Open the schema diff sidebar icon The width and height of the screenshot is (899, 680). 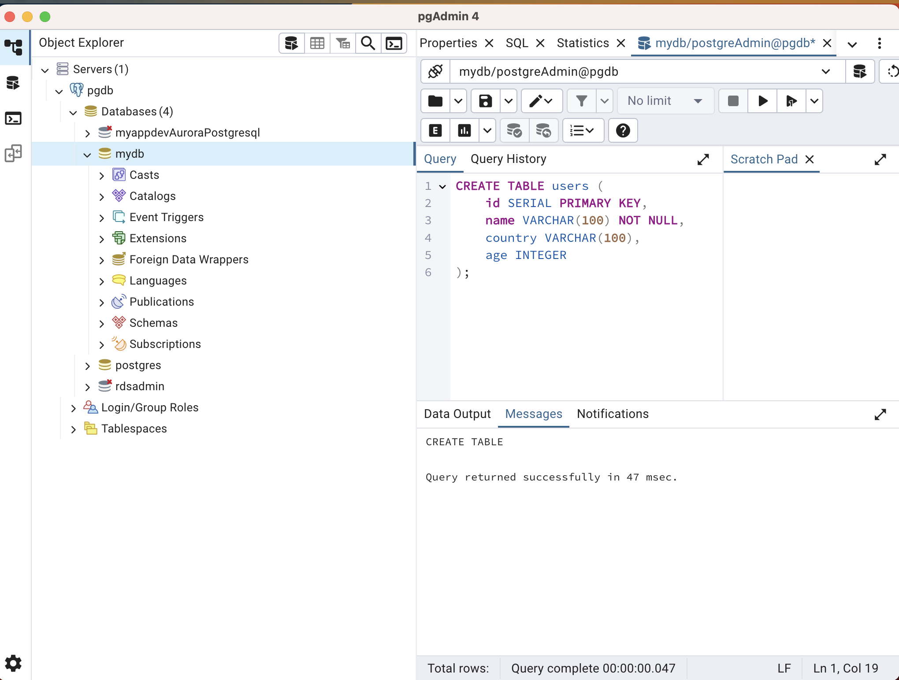pos(13,153)
